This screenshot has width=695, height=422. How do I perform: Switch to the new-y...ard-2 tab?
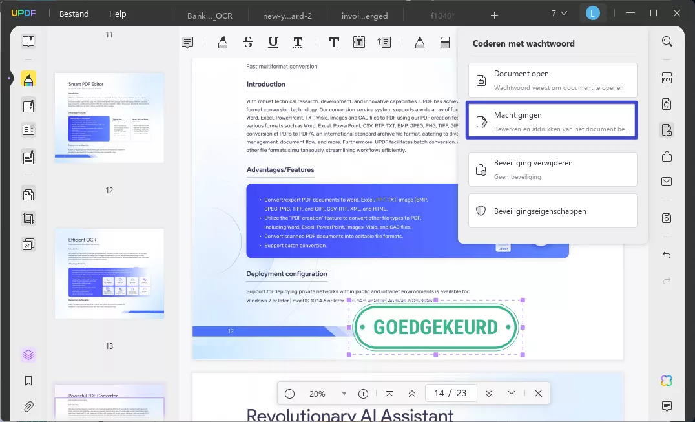coord(287,16)
